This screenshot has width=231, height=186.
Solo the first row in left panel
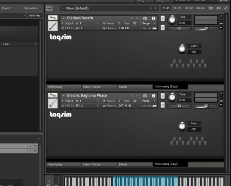[30, 146]
